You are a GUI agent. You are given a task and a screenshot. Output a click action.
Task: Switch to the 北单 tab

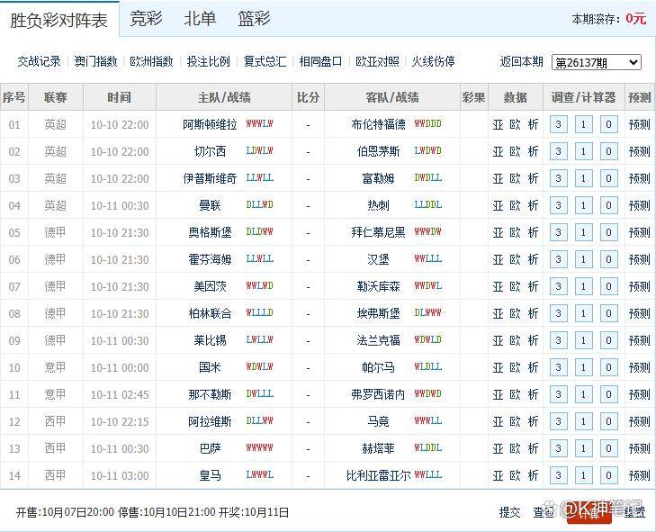pos(200,19)
